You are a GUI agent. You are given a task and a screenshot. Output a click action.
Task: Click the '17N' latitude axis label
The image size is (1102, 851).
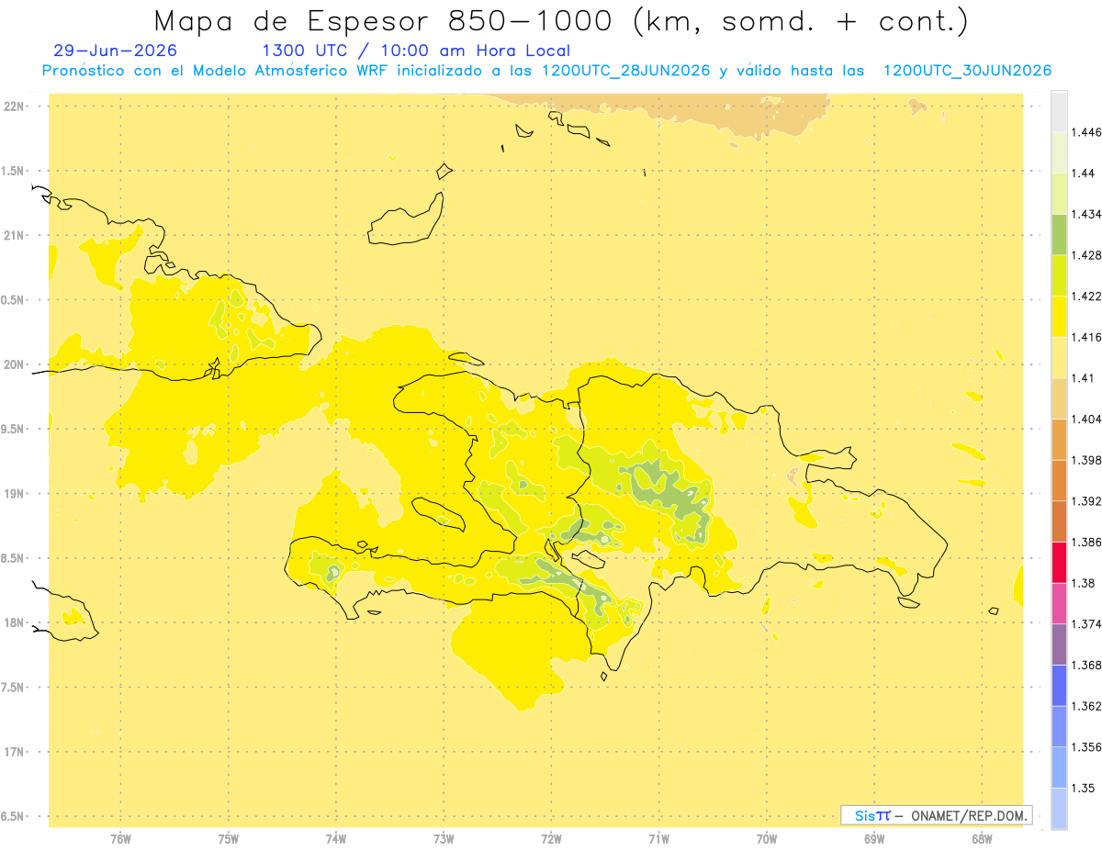14,752
